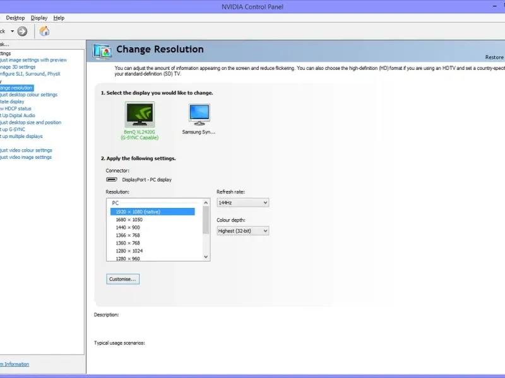Screen dimensions: 505x378
Task: Open Manage 3D settings
Action: [18, 67]
